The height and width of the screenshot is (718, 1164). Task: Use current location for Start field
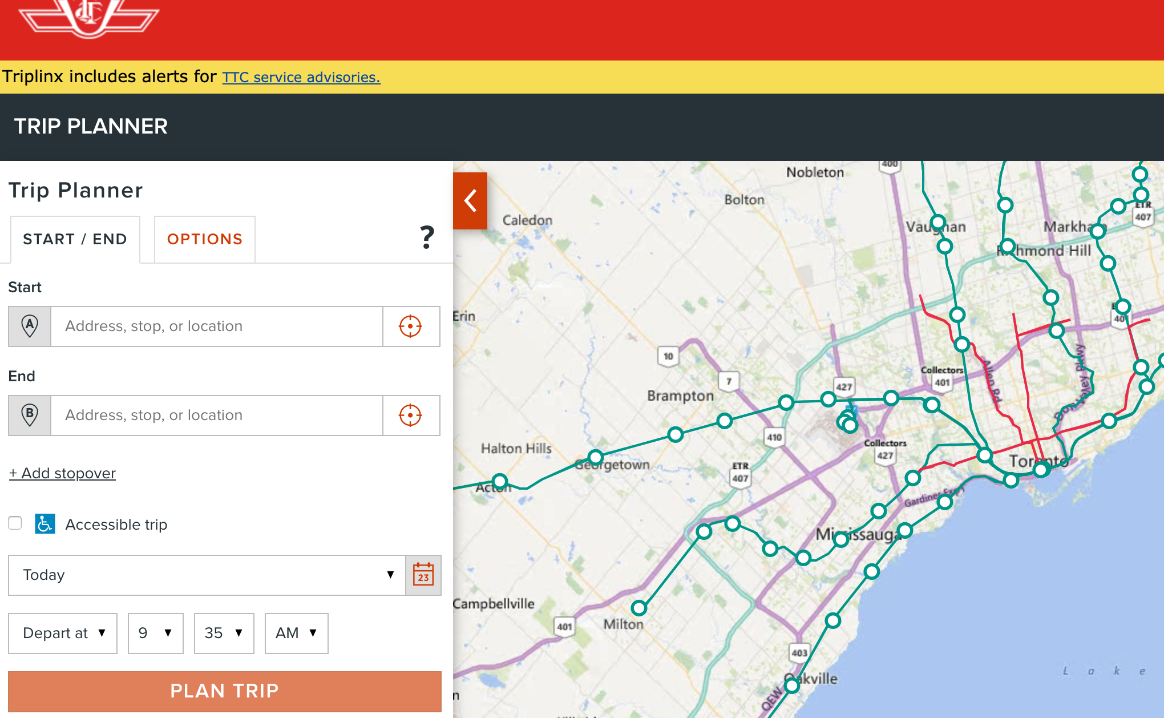pyautogui.click(x=410, y=326)
